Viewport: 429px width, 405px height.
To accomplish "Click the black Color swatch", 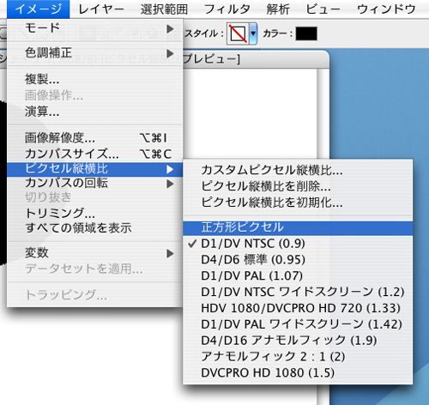I will point(306,33).
